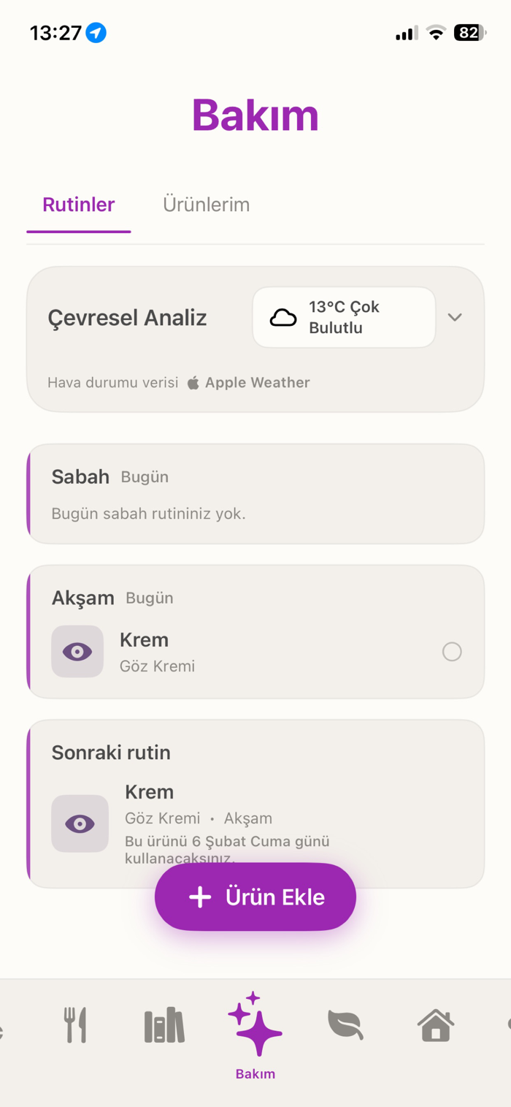Tap the Apple Weather logo attribution

[x=193, y=382]
